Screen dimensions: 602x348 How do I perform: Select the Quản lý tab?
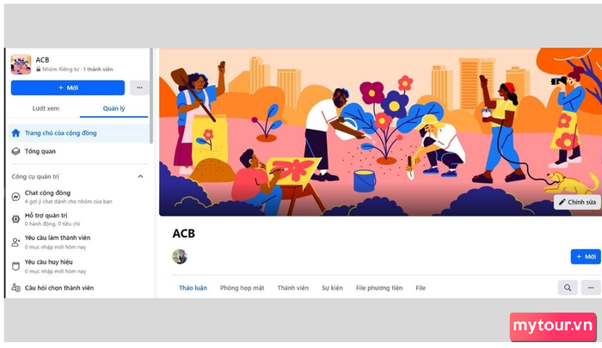click(114, 108)
